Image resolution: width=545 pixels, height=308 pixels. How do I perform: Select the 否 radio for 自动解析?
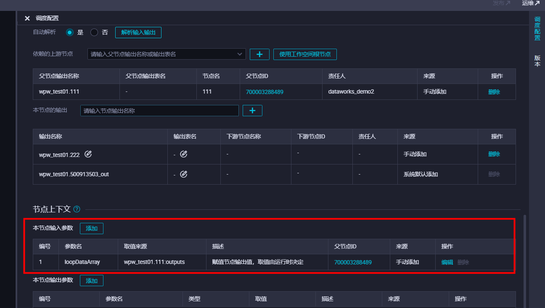94,32
